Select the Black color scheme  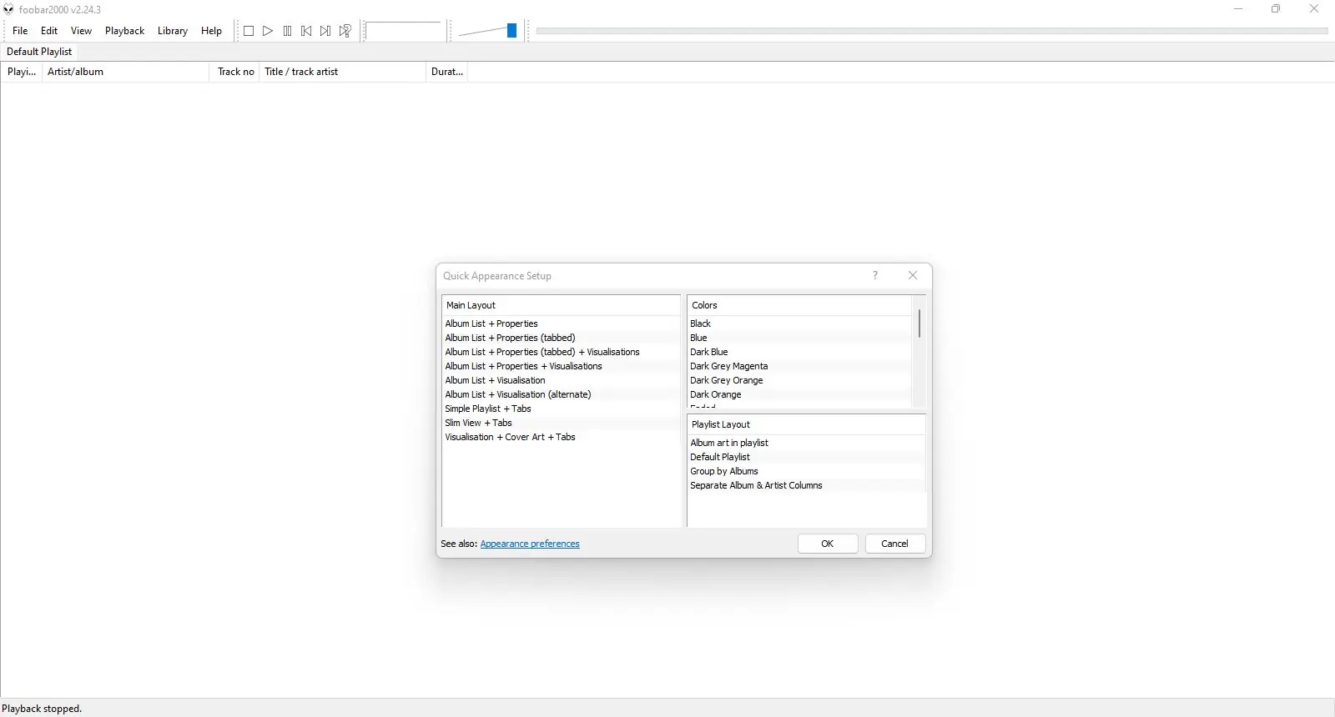pyautogui.click(x=800, y=323)
